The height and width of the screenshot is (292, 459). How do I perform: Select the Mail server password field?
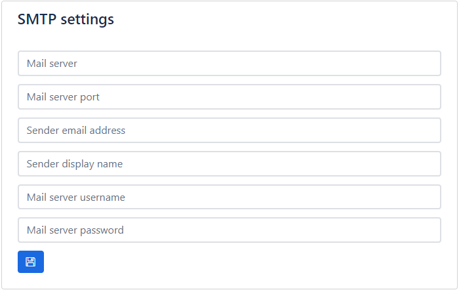pyautogui.click(x=229, y=230)
